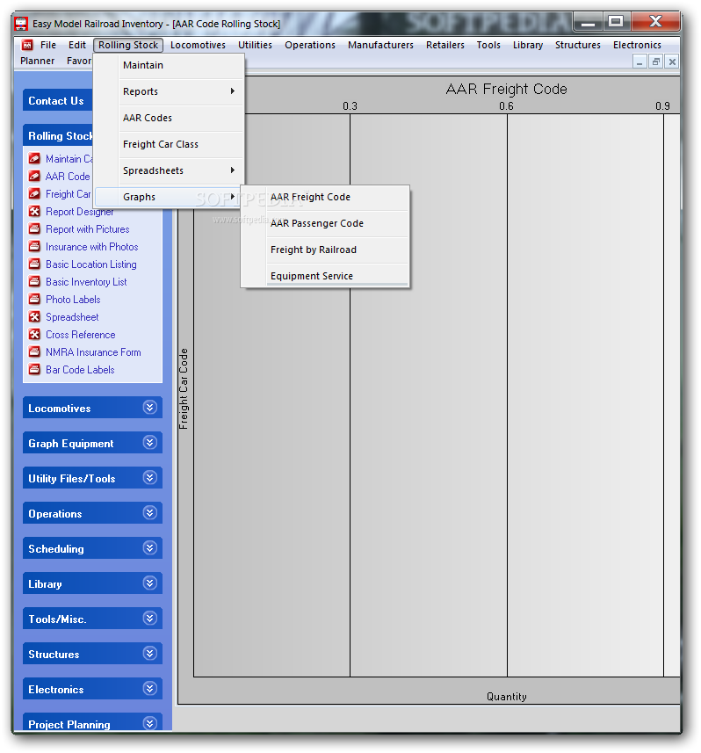Open the Reports submenu

point(169,91)
